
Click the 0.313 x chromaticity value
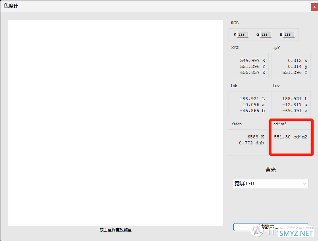tap(297, 60)
